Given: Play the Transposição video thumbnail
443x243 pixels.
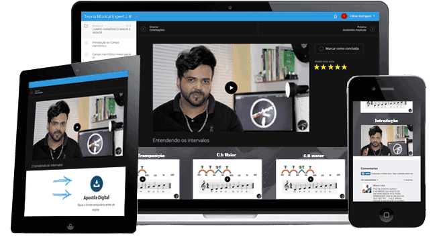Looking at the screenshot, I should [x=143, y=179].
